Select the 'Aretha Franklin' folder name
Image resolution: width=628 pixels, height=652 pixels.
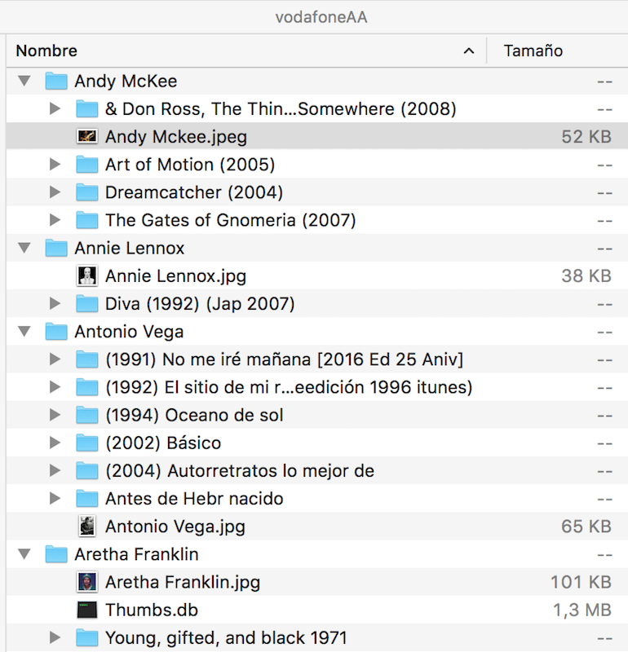(x=136, y=554)
